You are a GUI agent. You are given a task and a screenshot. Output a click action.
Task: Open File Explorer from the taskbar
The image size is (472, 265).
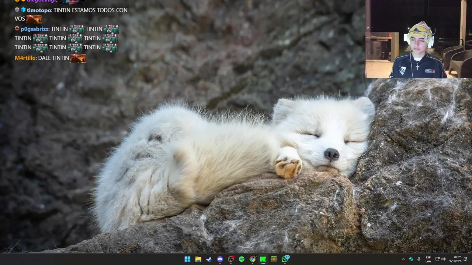(x=198, y=259)
